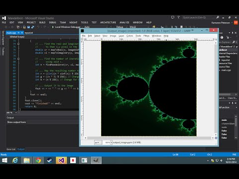
Task: Open the Kameron Peterson account dropdown
Action: tap(222, 23)
